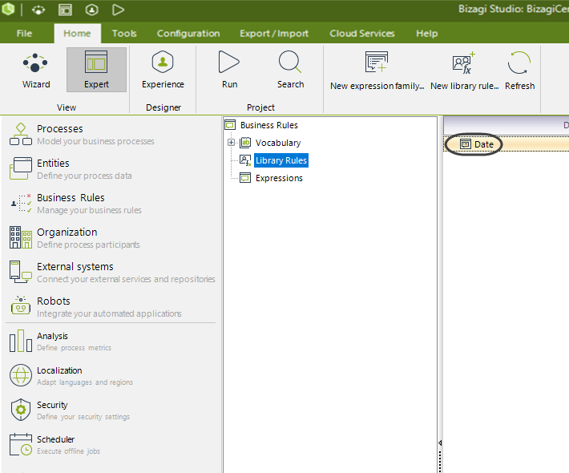Click 'Manage your business rules' description
Viewport: 569px width, 473px height.
(89, 210)
